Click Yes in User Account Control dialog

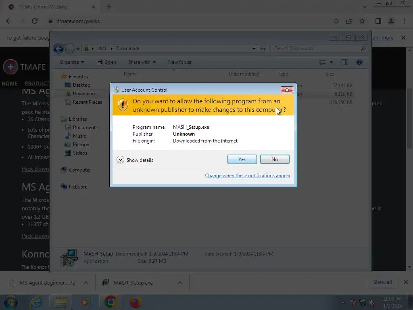pos(242,159)
